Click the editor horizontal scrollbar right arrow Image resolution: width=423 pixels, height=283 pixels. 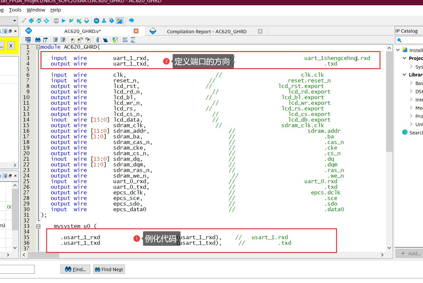382,255
